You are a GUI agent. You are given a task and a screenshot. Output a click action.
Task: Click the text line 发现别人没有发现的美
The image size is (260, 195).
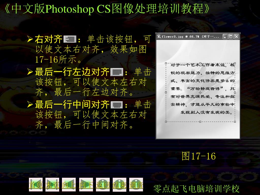click(x=206, y=112)
